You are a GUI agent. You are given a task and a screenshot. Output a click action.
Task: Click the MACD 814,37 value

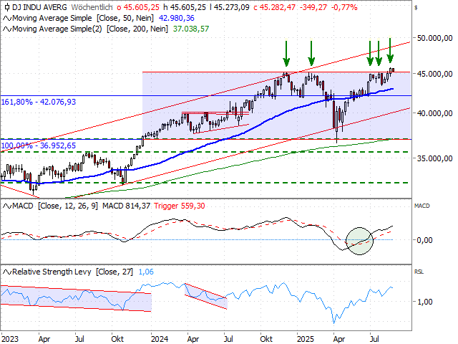pyautogui.click(x=126, y=206)
